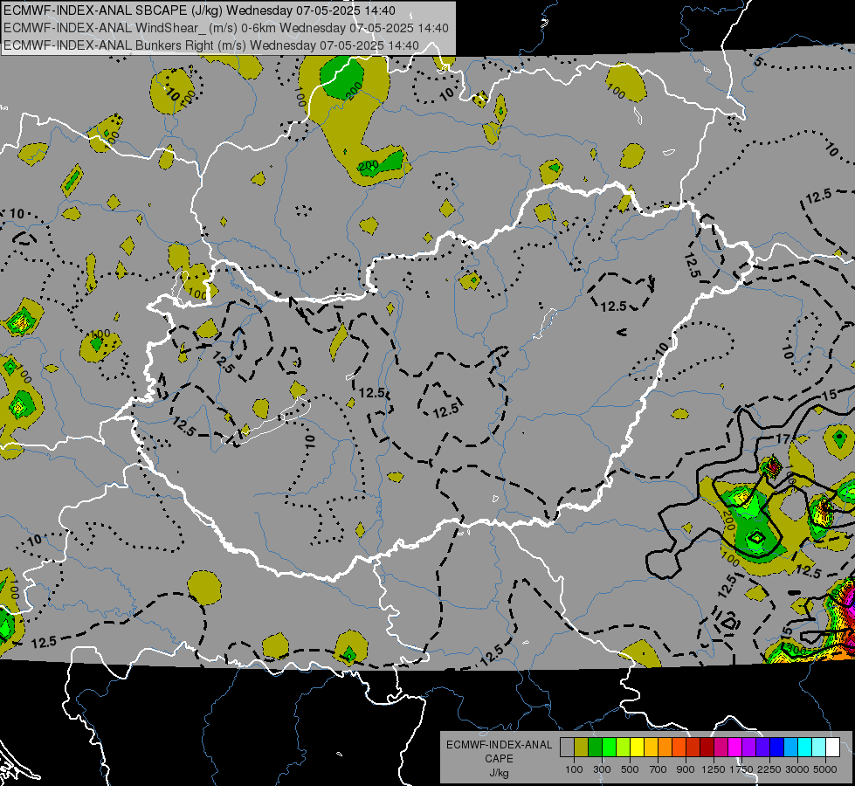855x786 pixels.
Task: Click the ECMWF-INDEX-ANAL legend heading
Action: click(499, 745)
